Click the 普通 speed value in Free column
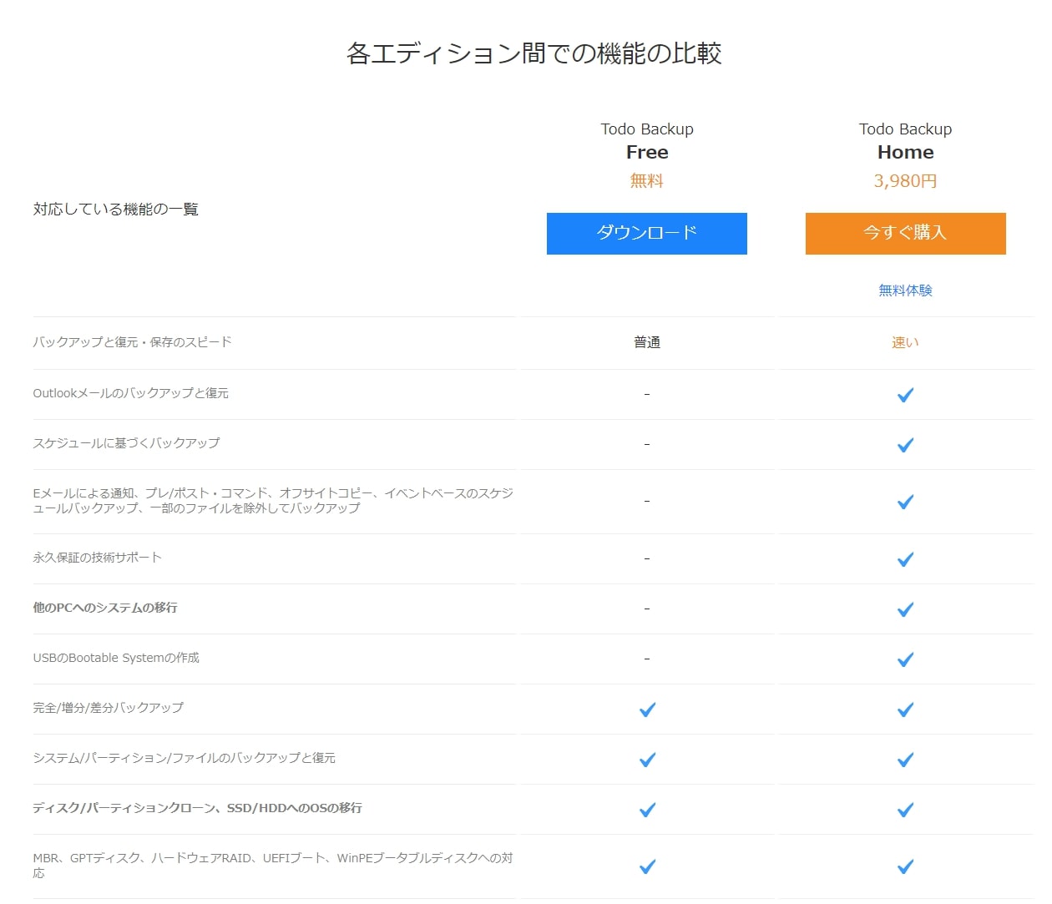 [647, 342]
